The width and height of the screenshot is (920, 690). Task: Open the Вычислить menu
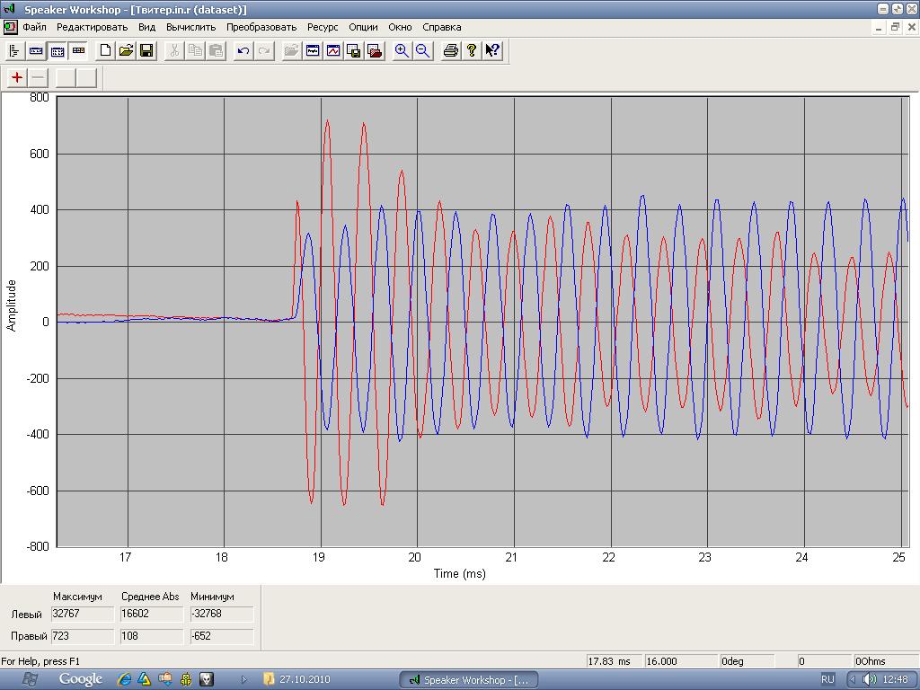pyautogui.click(x=190, y=27)
